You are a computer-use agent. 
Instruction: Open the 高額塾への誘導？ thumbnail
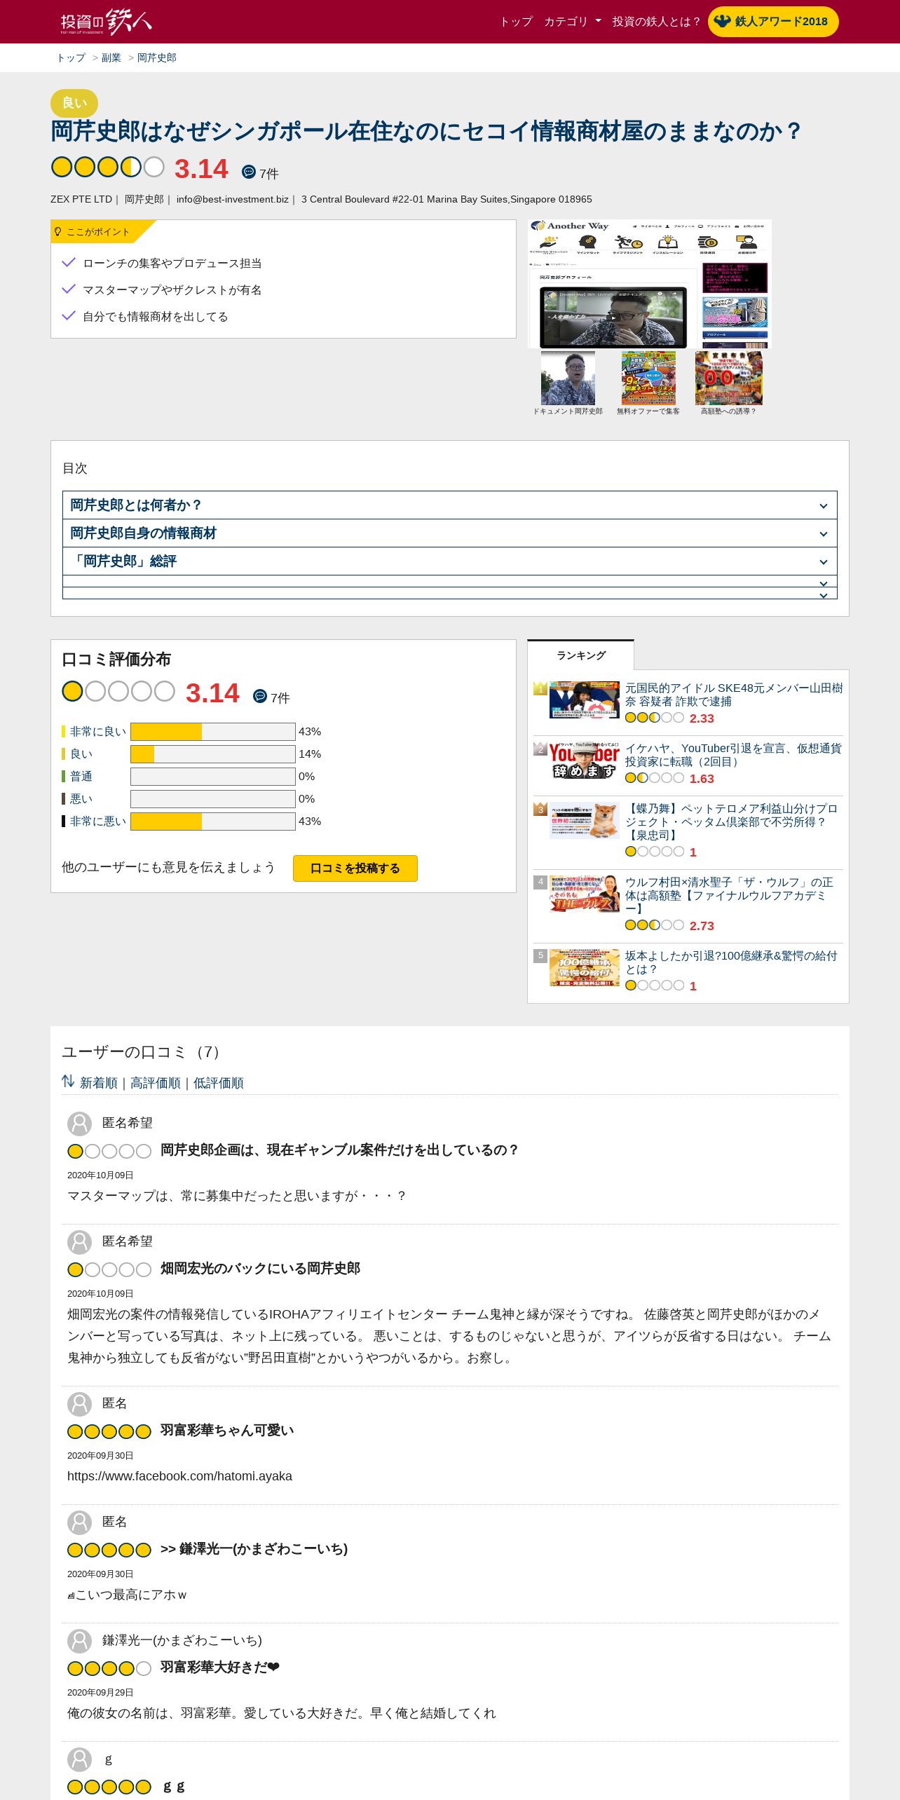(729, 379)
